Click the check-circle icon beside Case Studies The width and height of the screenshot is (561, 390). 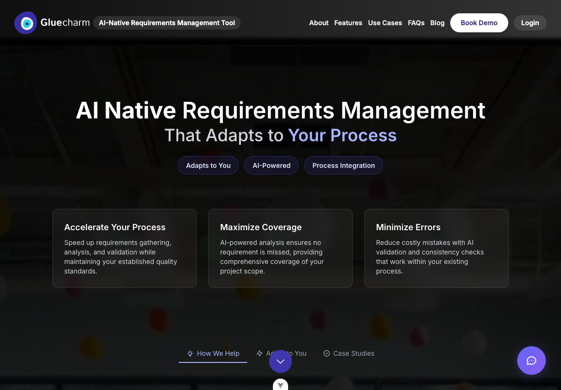(327, 353)
